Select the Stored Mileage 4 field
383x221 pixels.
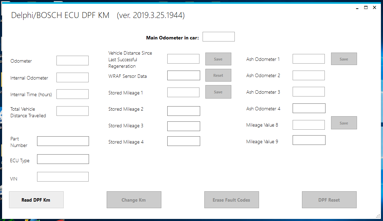[x=184, y=141]
